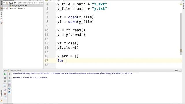Screen dimensions: 185x104
Task: Click 'x = xf.read()' on line 10
Action: pyautogui.click(x=71, y=30)
